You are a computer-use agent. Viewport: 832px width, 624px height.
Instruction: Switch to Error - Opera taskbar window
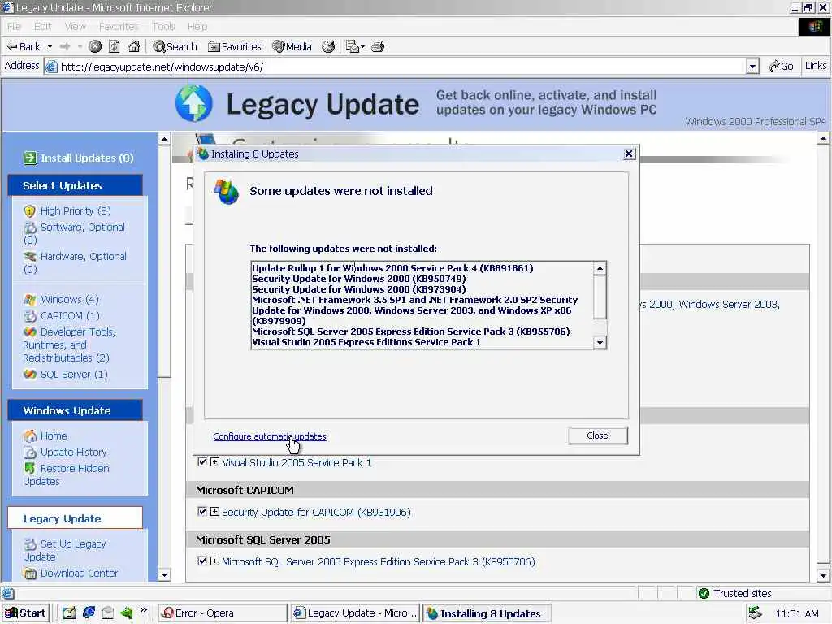(x=223, y=613)
